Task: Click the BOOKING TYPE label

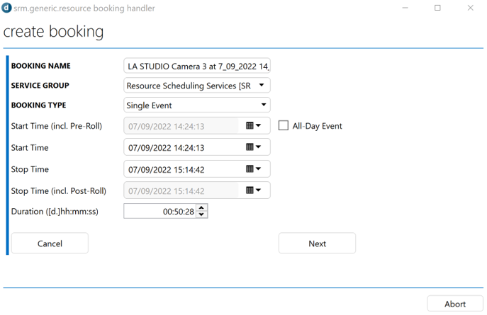Action: (x=38, y=105)
